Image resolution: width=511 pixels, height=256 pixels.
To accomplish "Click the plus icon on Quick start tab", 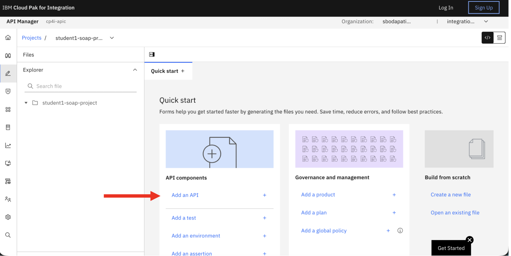I will (x=183, y=71).
